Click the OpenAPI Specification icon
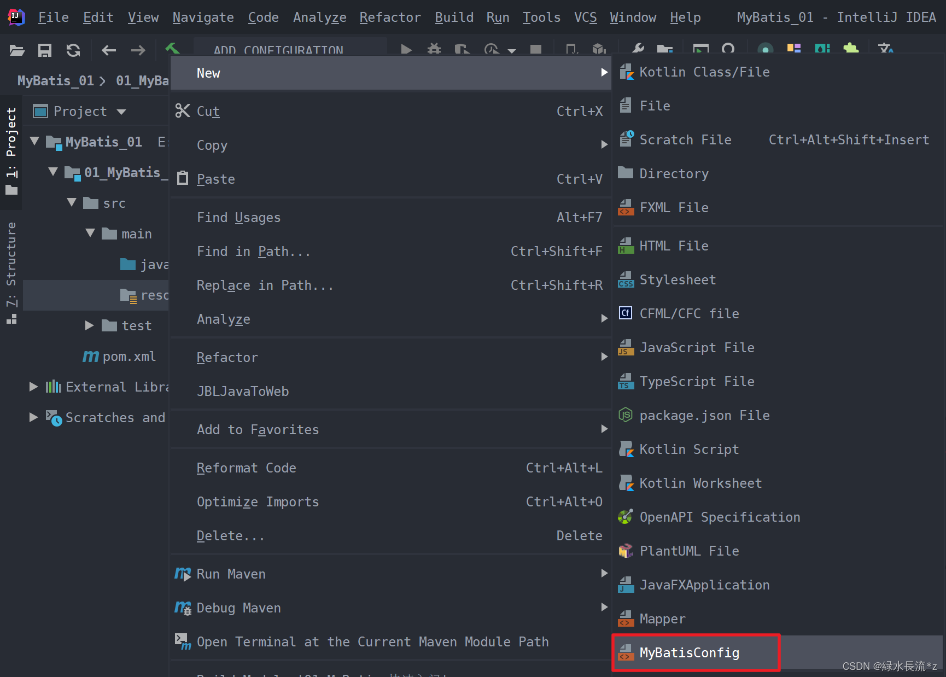 (x=625, y=517)
